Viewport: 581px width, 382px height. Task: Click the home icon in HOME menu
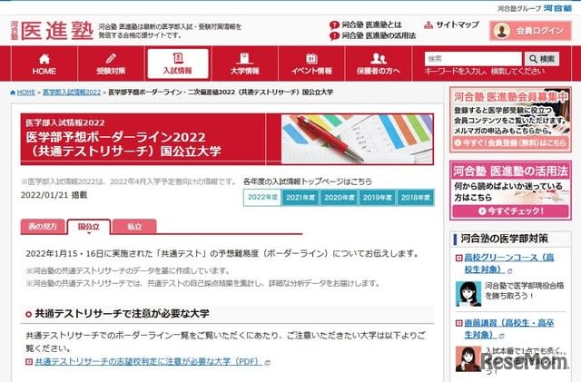point(44,58)
